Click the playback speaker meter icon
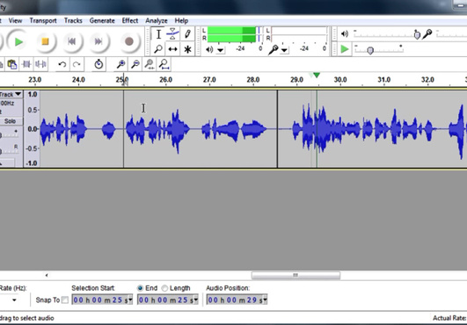467x325 pixels. (209, 49)
